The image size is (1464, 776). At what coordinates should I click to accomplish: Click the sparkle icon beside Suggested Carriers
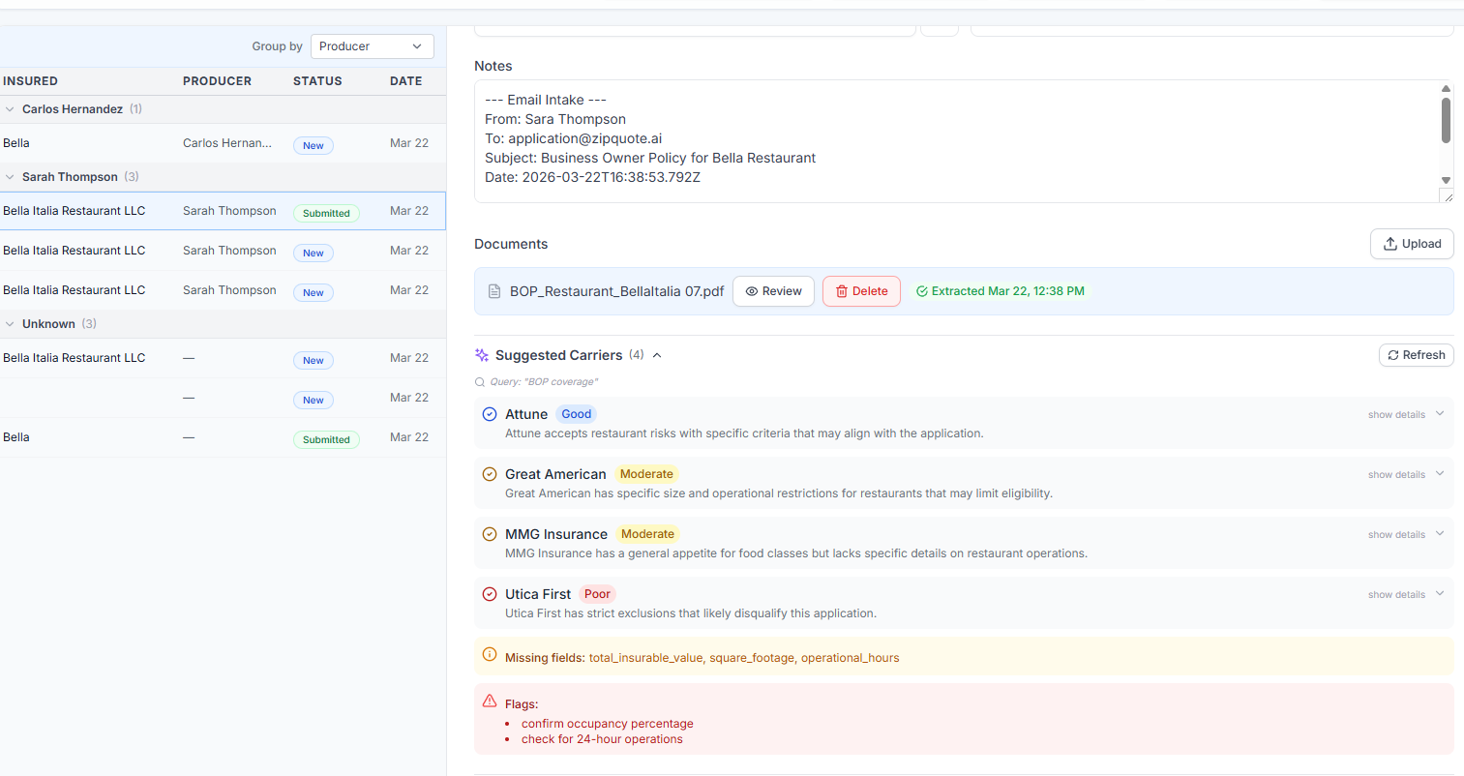click(482, 355)
